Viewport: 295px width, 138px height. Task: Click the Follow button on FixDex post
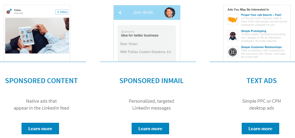point(62,12)
